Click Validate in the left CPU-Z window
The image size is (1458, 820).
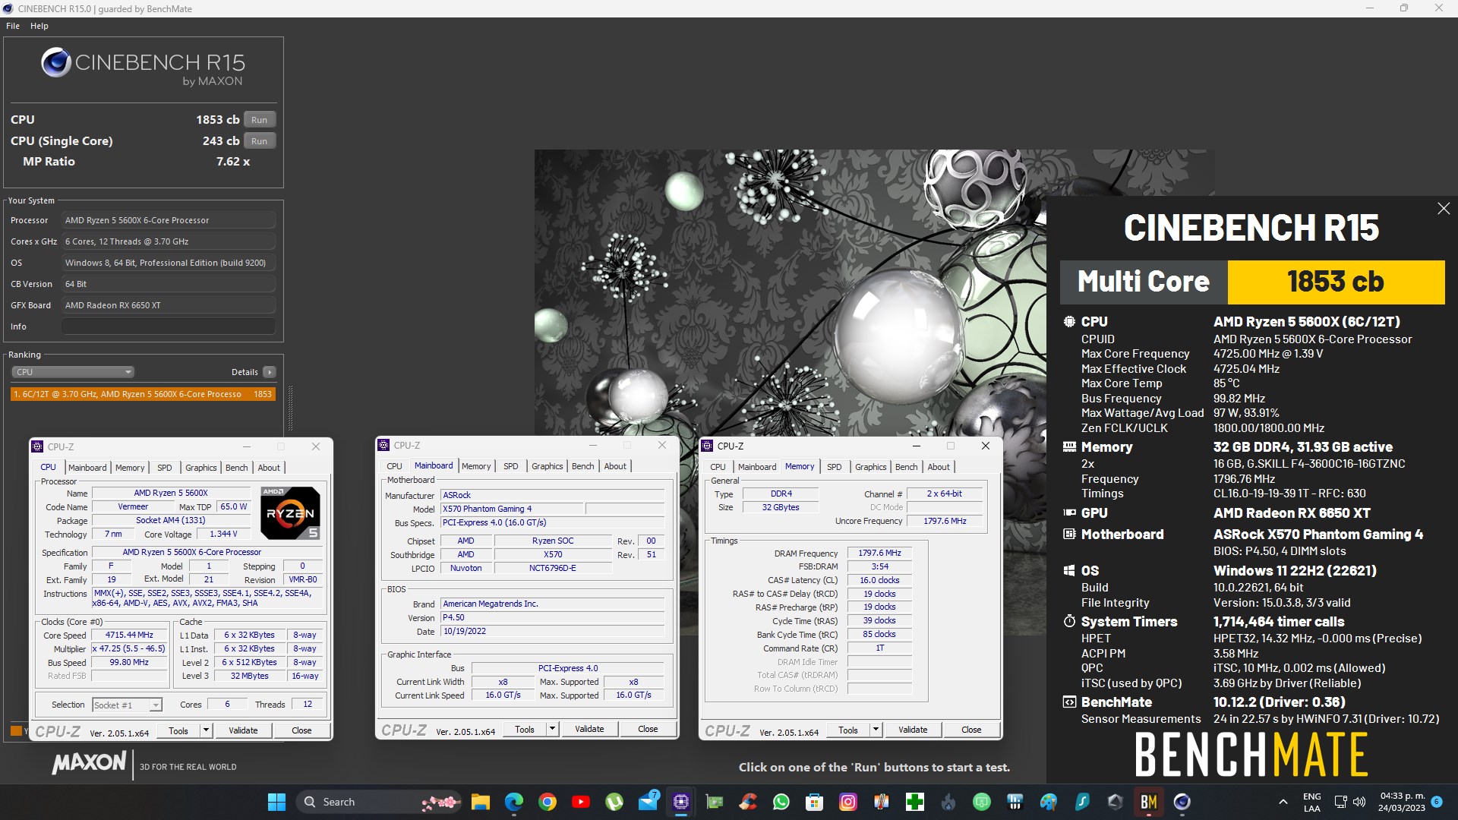click(243, 730)
